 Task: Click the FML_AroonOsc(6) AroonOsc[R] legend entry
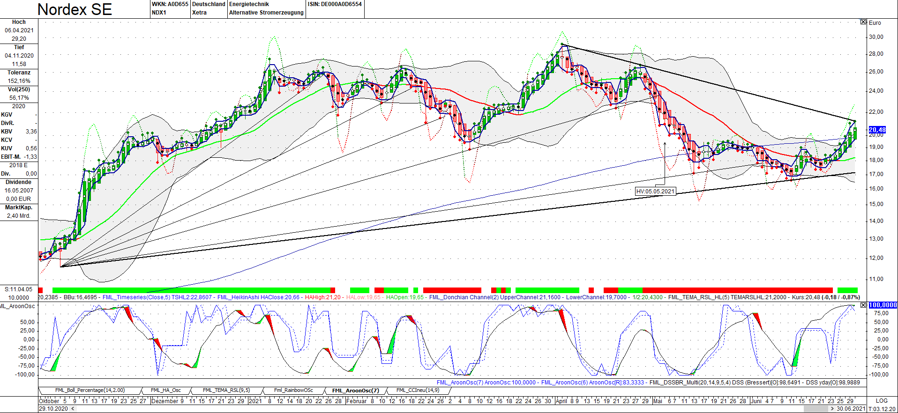(x=592, y=383)
